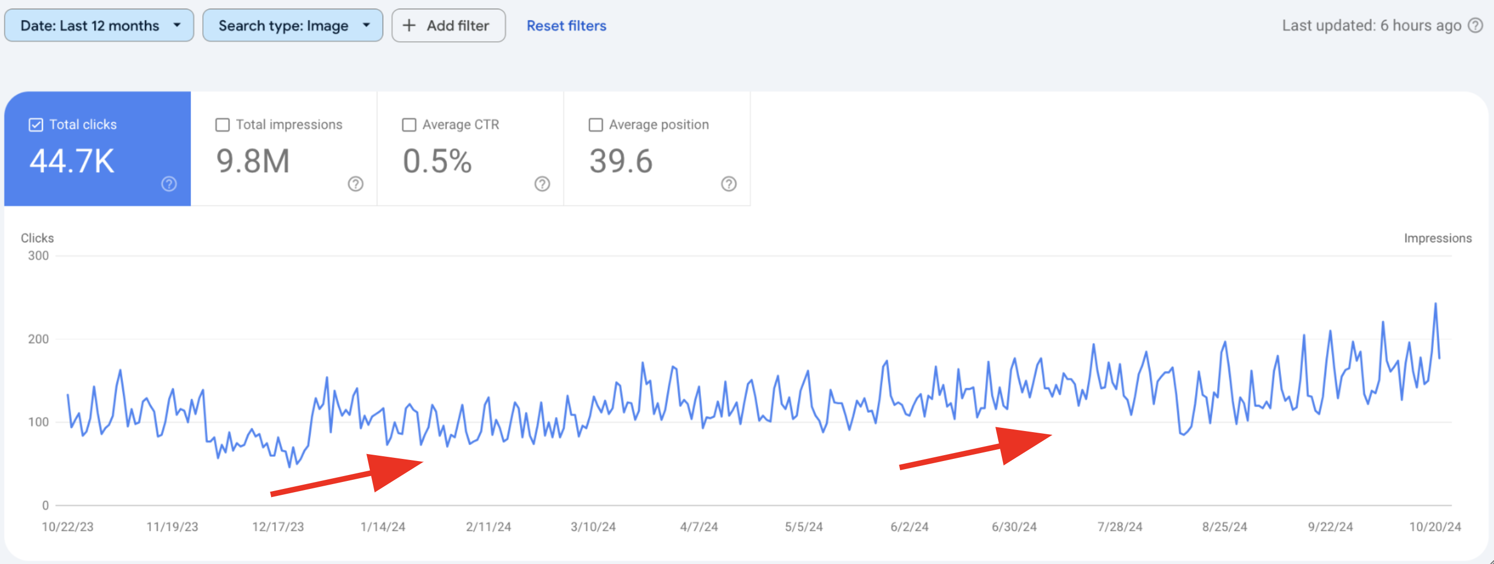Click the 10/20/24 date label

[x=1436, y=527]
